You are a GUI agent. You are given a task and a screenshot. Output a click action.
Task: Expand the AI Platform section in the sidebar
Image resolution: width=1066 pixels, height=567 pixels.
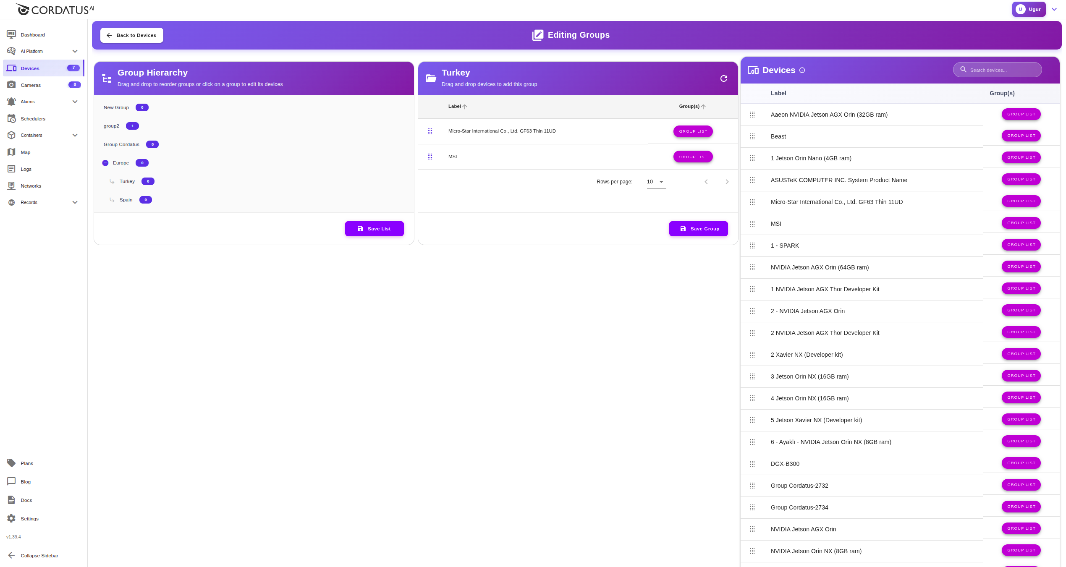[75, 51]
